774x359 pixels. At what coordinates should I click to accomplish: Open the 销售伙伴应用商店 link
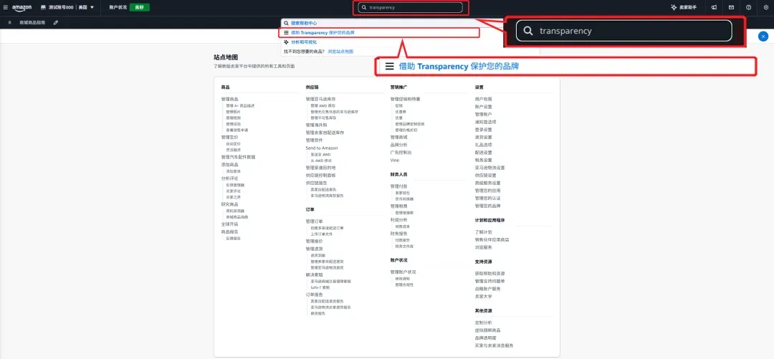492,239
